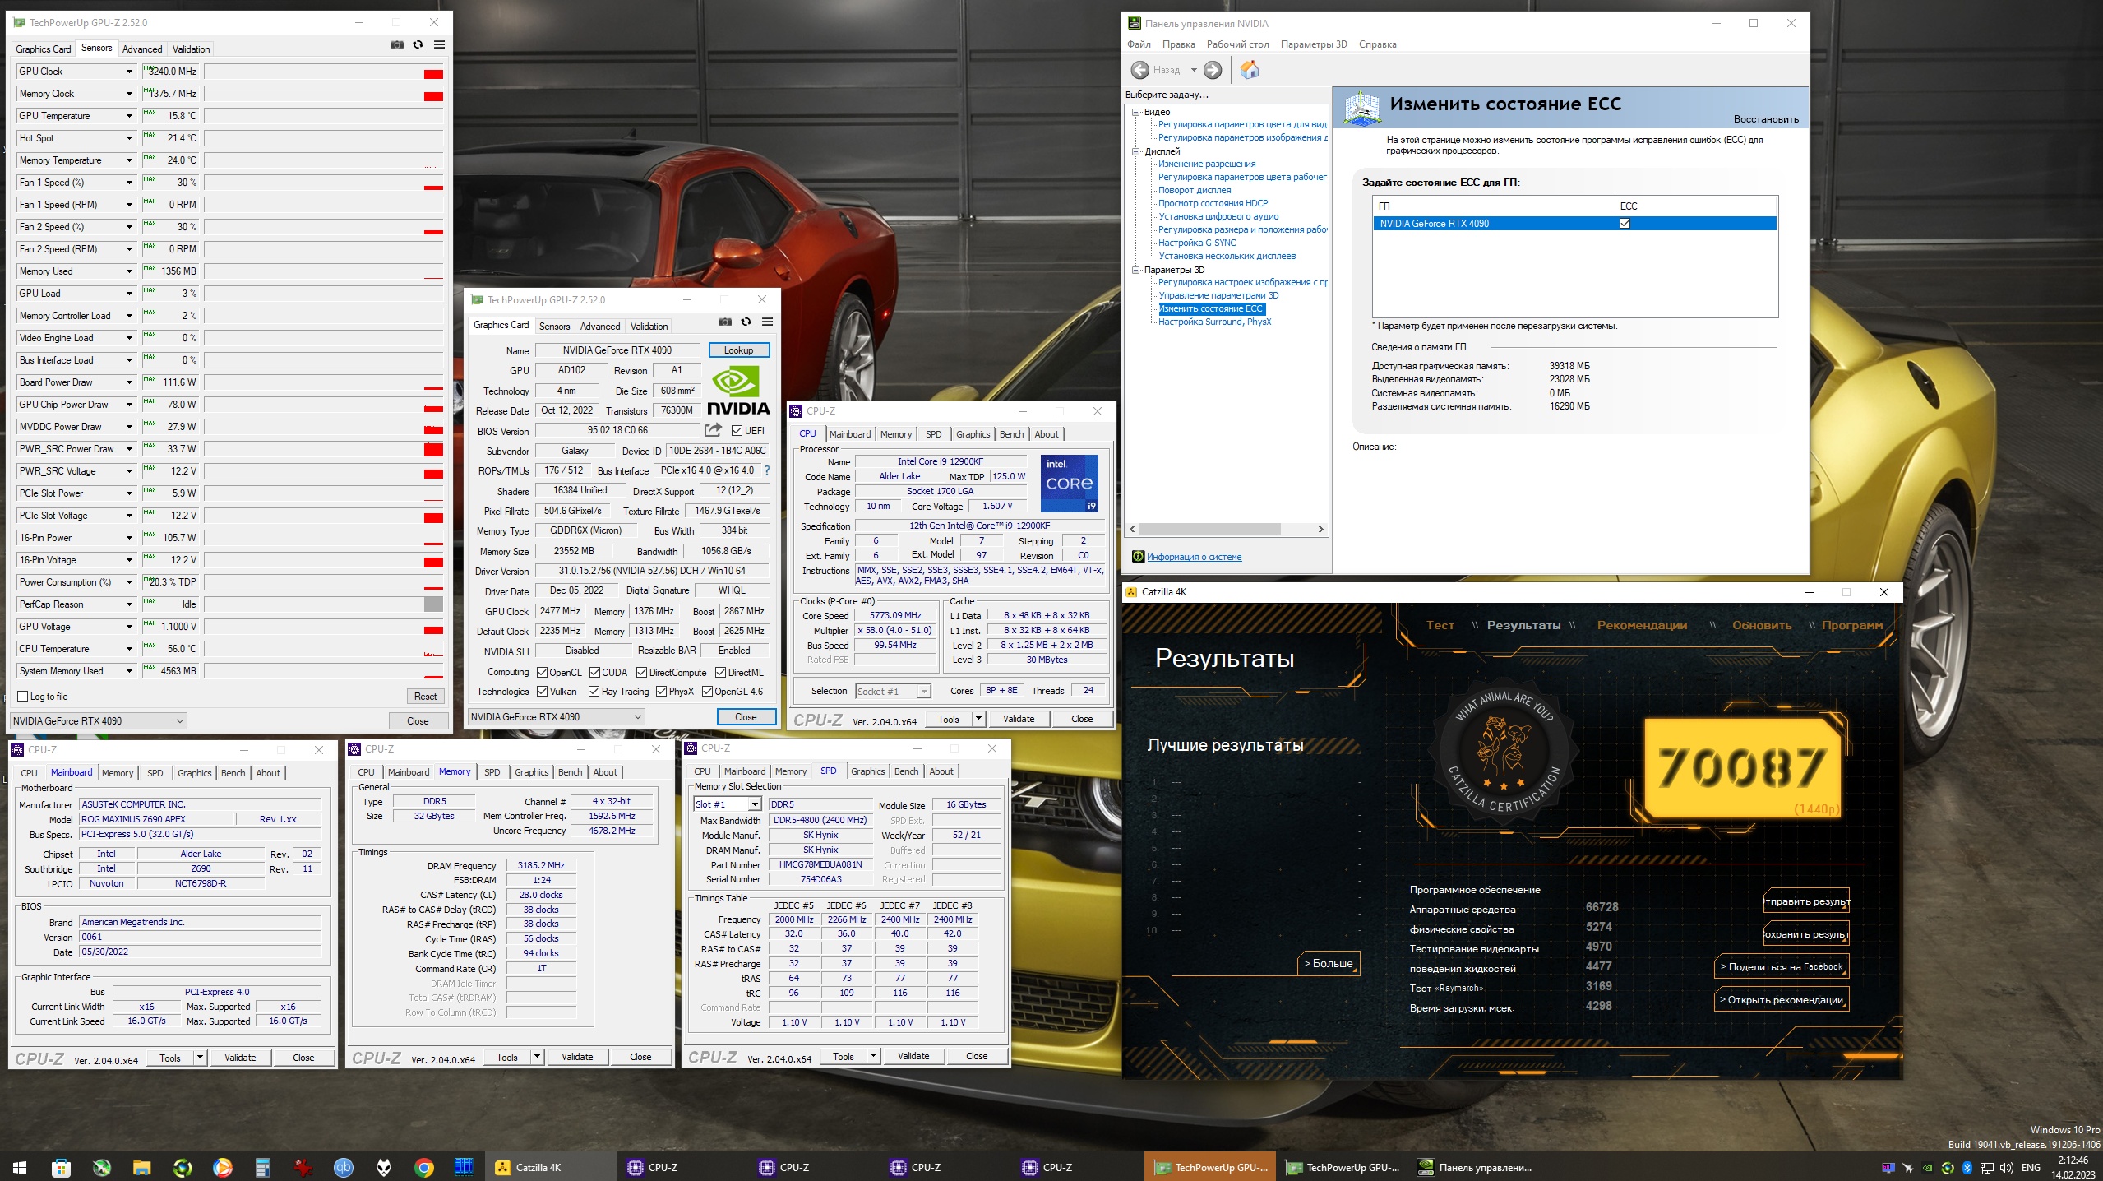Click the camera icon in GPU-Z Graphics Card window
This screenshot has height=1181, width=2103.
tap(725, 322)
